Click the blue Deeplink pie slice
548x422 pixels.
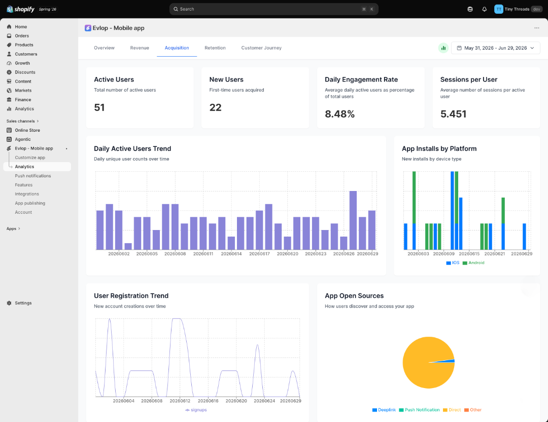click(449, 361)
